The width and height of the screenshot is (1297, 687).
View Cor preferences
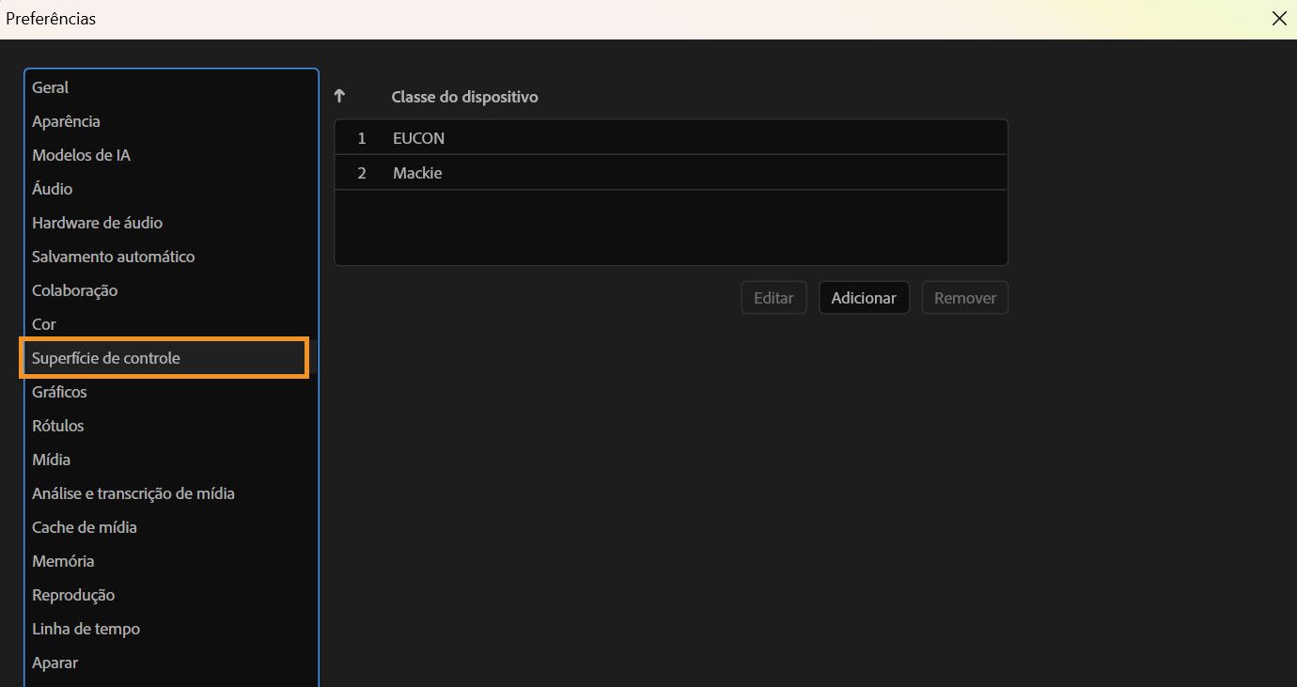click(x=43, y=323)
